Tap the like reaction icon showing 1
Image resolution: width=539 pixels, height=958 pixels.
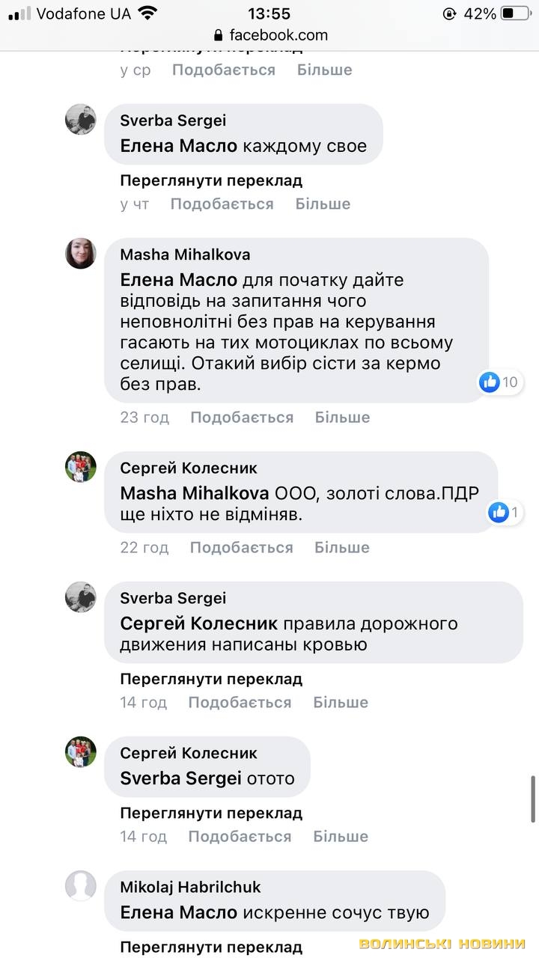click(x=499, y=513)
